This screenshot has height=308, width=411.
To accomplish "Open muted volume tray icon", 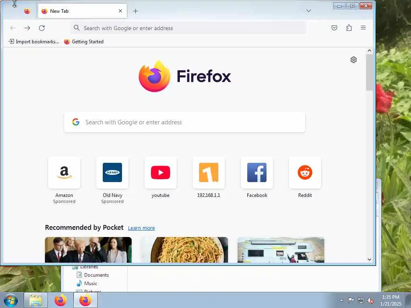I will click(x=370, y=301).
